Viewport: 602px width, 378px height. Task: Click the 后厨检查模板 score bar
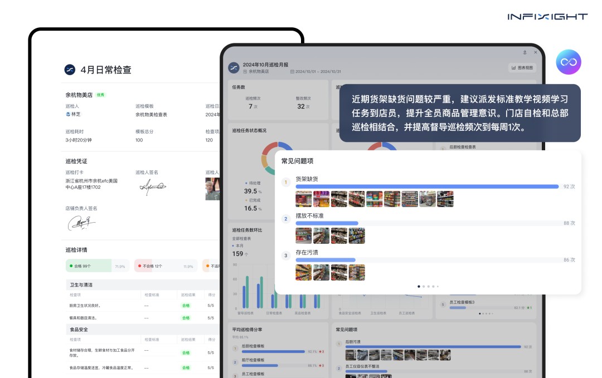click(x=273, y=351)
